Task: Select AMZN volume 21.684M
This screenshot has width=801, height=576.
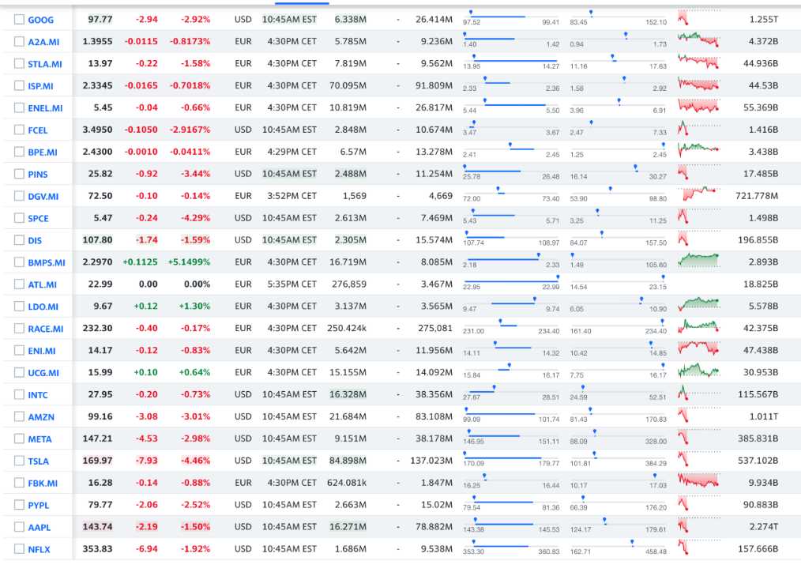Action: tap(348, 416)
